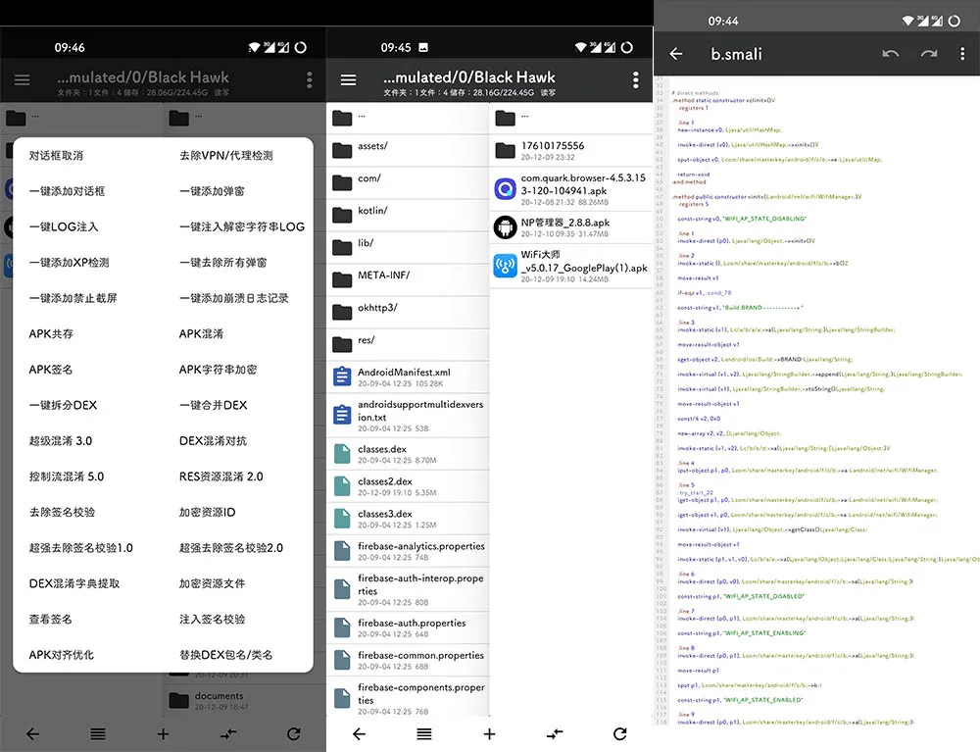Tap the WiFi大师 APK app icon

click(505, 266)
